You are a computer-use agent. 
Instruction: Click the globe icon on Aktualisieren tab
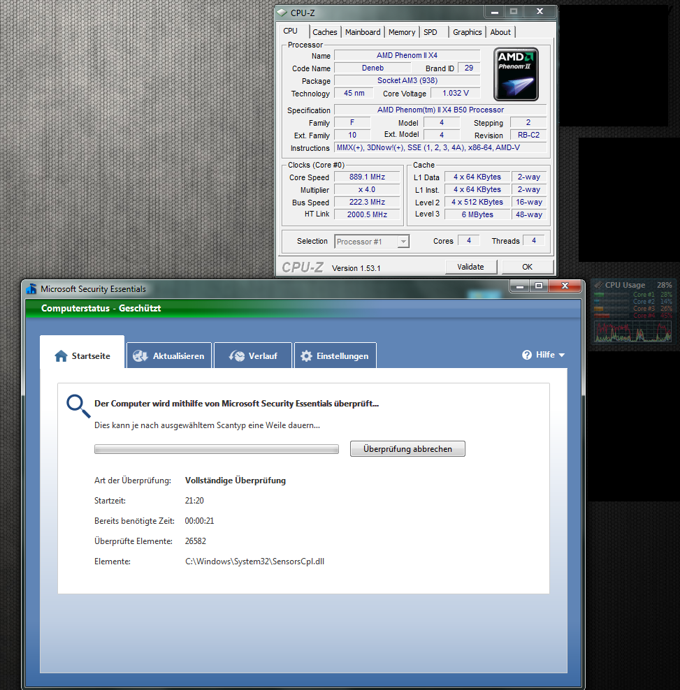140,356
